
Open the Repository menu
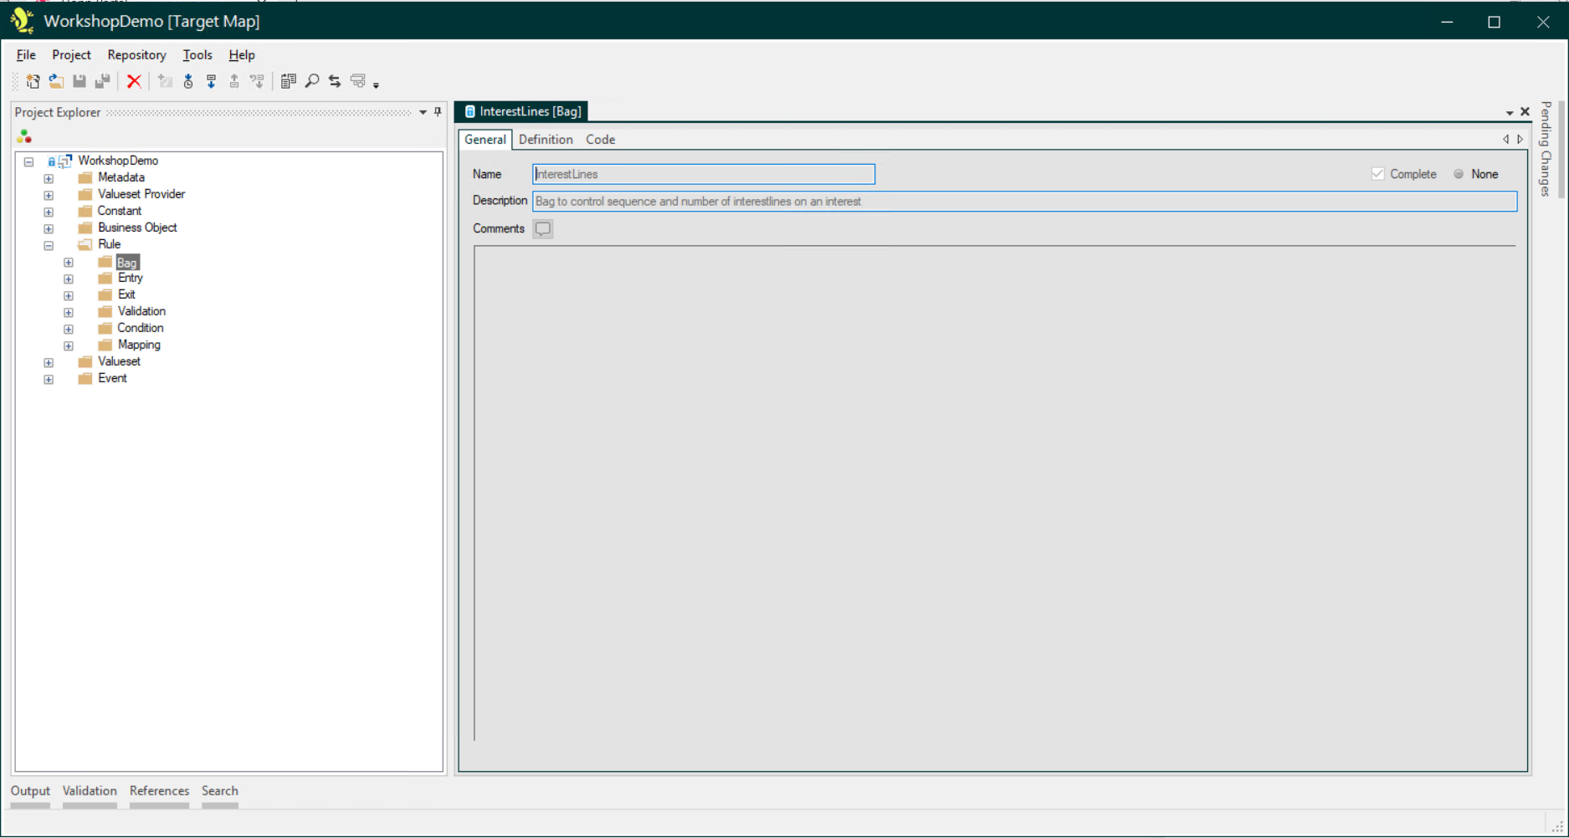coord(136,55)
